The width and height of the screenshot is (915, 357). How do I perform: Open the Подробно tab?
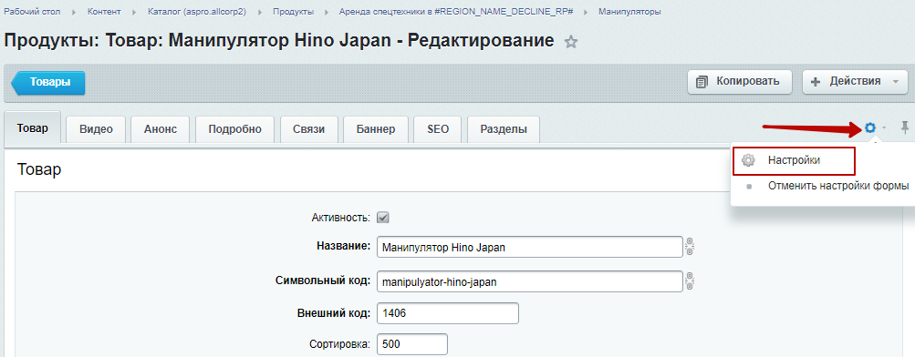pyautogui.click(x=235, y=129)
